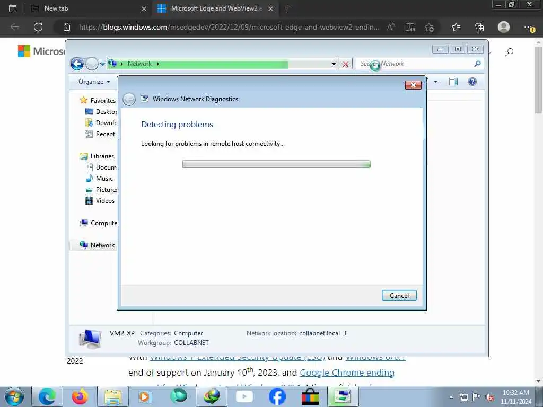The width and height of the screenshot is (543, 407).
Task: Open Windows Explorer from the taskbar
Action: [x=113, y=396]
